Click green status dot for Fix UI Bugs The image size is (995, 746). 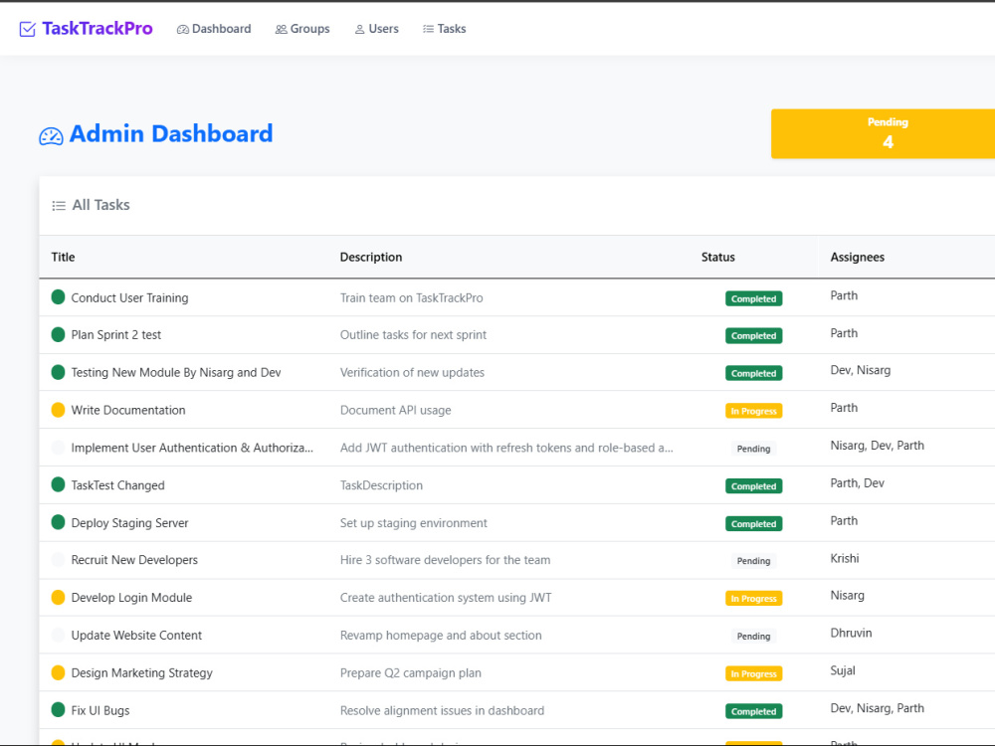[x=58, y=710]
